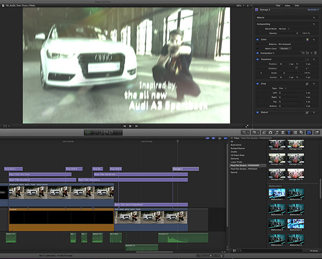The image size is (322, 259).
Task: Open the viewer zoom percentage menu
Action: 240,5
